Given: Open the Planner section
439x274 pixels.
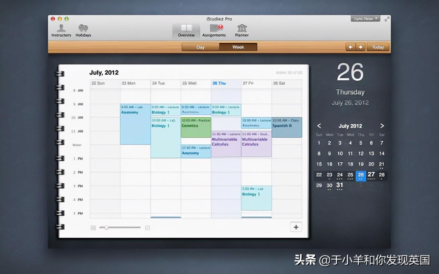Looking at the screenshot, I should coord(242,30).
